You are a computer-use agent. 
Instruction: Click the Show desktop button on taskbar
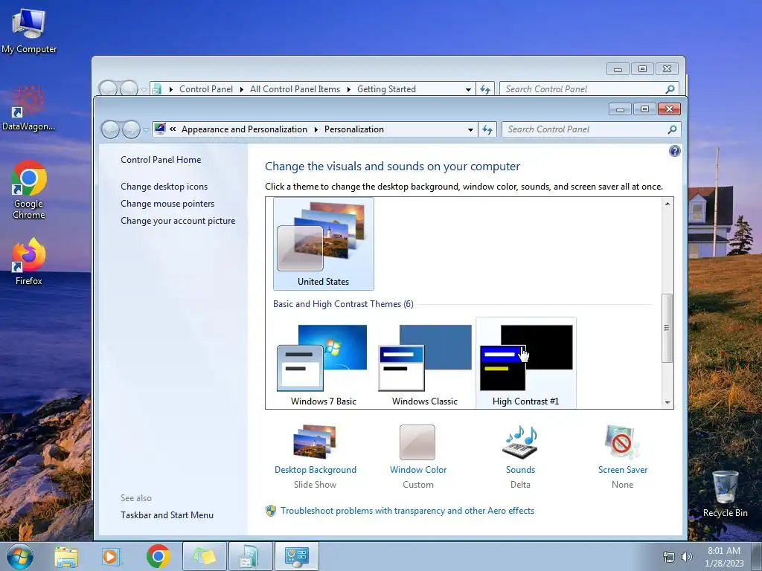757,557
